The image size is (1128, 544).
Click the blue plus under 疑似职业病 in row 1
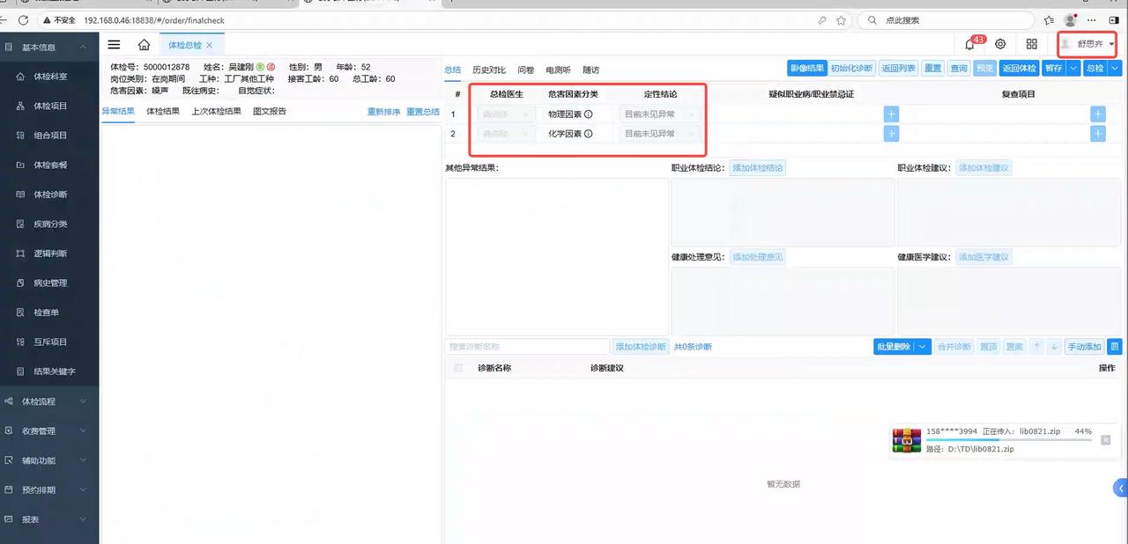891,114
